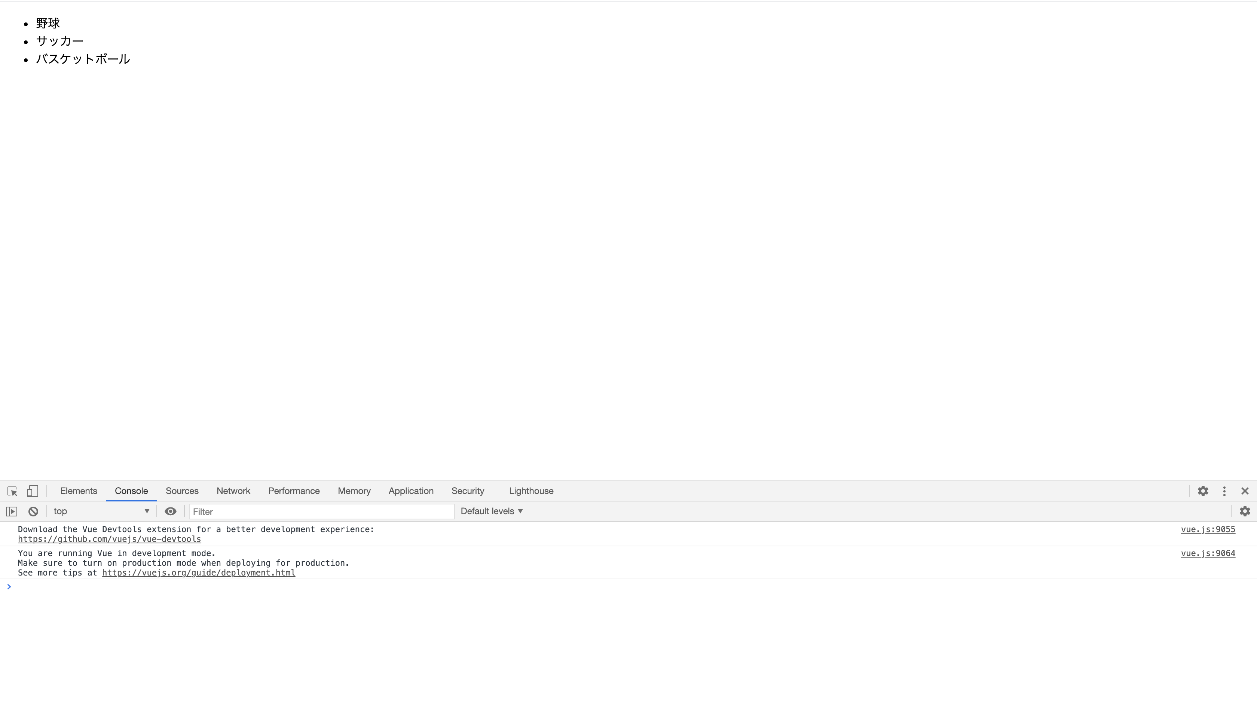Open the Lighthouse tab
This screenshot has height=705, width=1257.
pyautogui.click(x=531, y=491)
